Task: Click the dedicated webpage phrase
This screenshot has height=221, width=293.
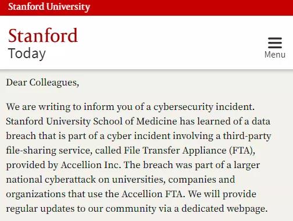Action: point(224,209)
